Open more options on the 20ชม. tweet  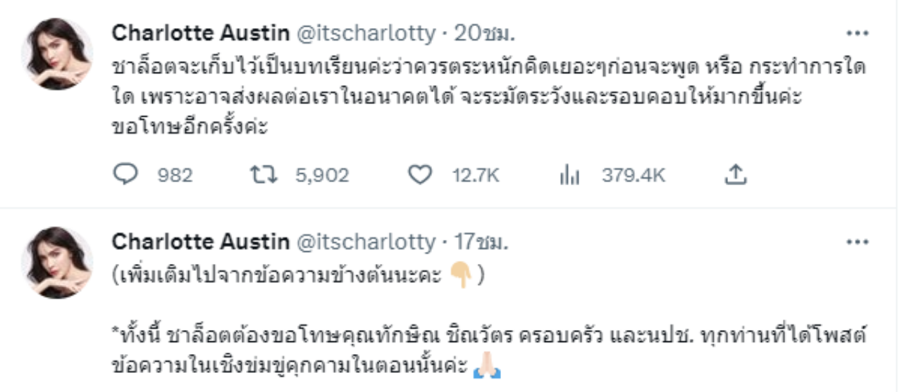pos(857,33)
